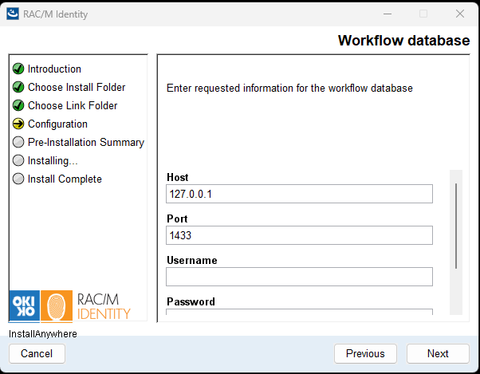Select the Installing... step label
This screenshot has width=480, height=374.
53,160
